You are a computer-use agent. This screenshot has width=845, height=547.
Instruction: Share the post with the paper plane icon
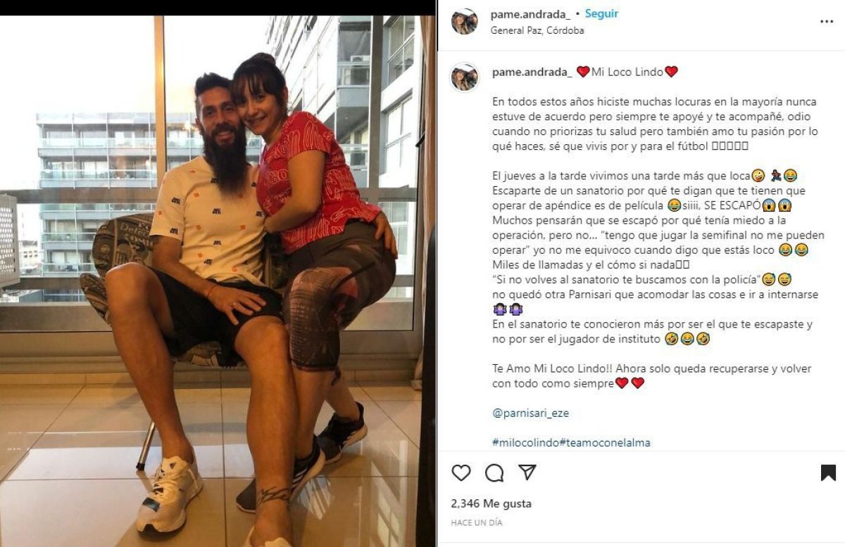point(527,472)
